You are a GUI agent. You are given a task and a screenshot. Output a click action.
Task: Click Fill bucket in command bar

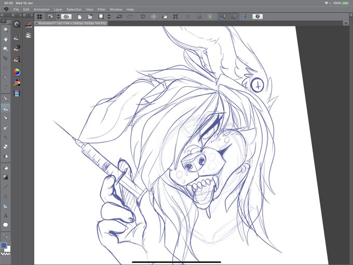pos(165,17)
